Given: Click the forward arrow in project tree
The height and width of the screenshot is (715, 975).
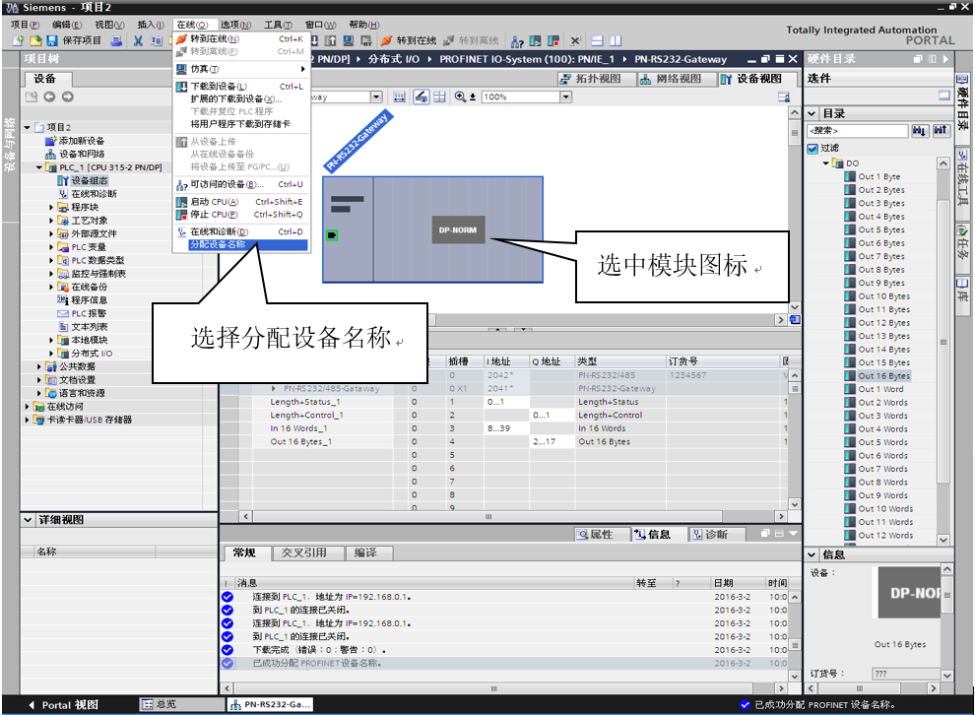Looking at the screenshot, I should pos(68,97).
